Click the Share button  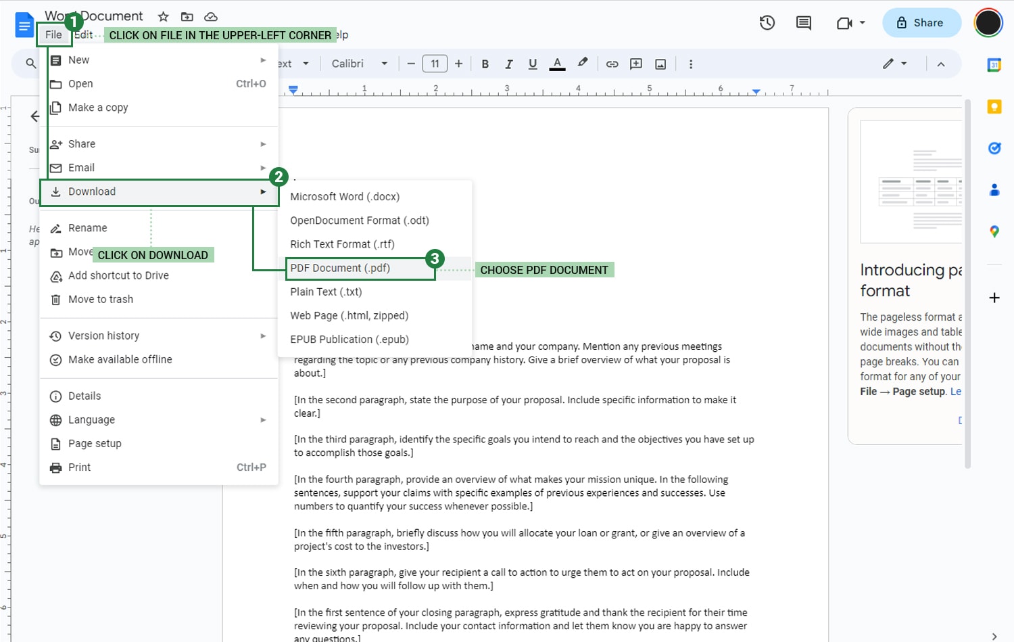click(921, 22)
